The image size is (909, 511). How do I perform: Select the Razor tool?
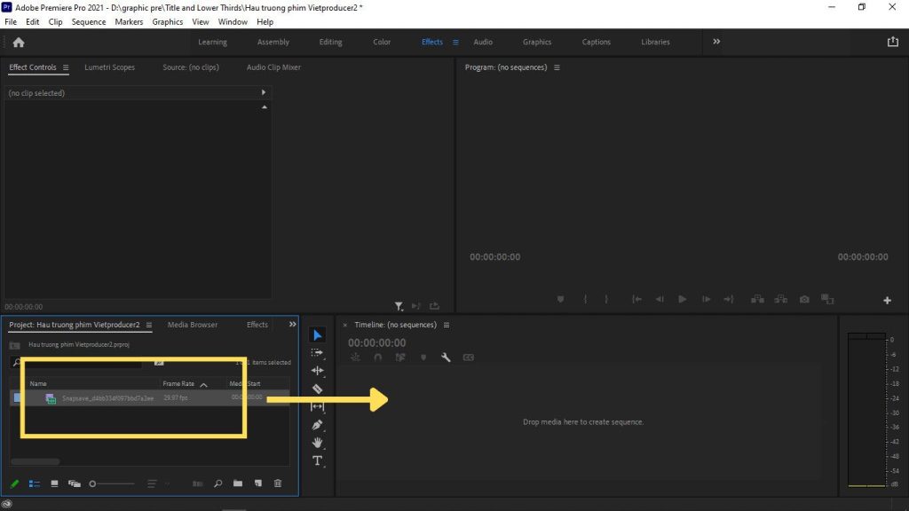pyautogui.click(x=318, y=389)
